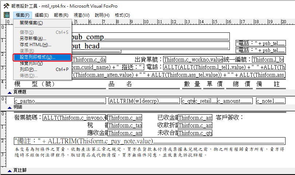Open the 報表(R) menu
295x175 pixels.
(61, 15)
